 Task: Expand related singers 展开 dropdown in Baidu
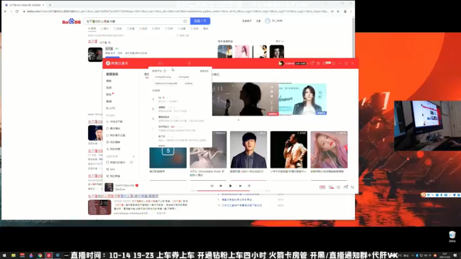[x=279, y=41]
